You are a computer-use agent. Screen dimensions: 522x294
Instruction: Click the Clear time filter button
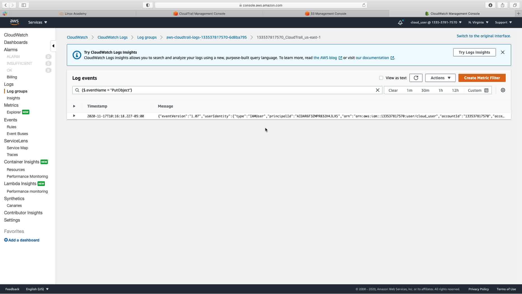pyautogui.click(x=393, y=90)
